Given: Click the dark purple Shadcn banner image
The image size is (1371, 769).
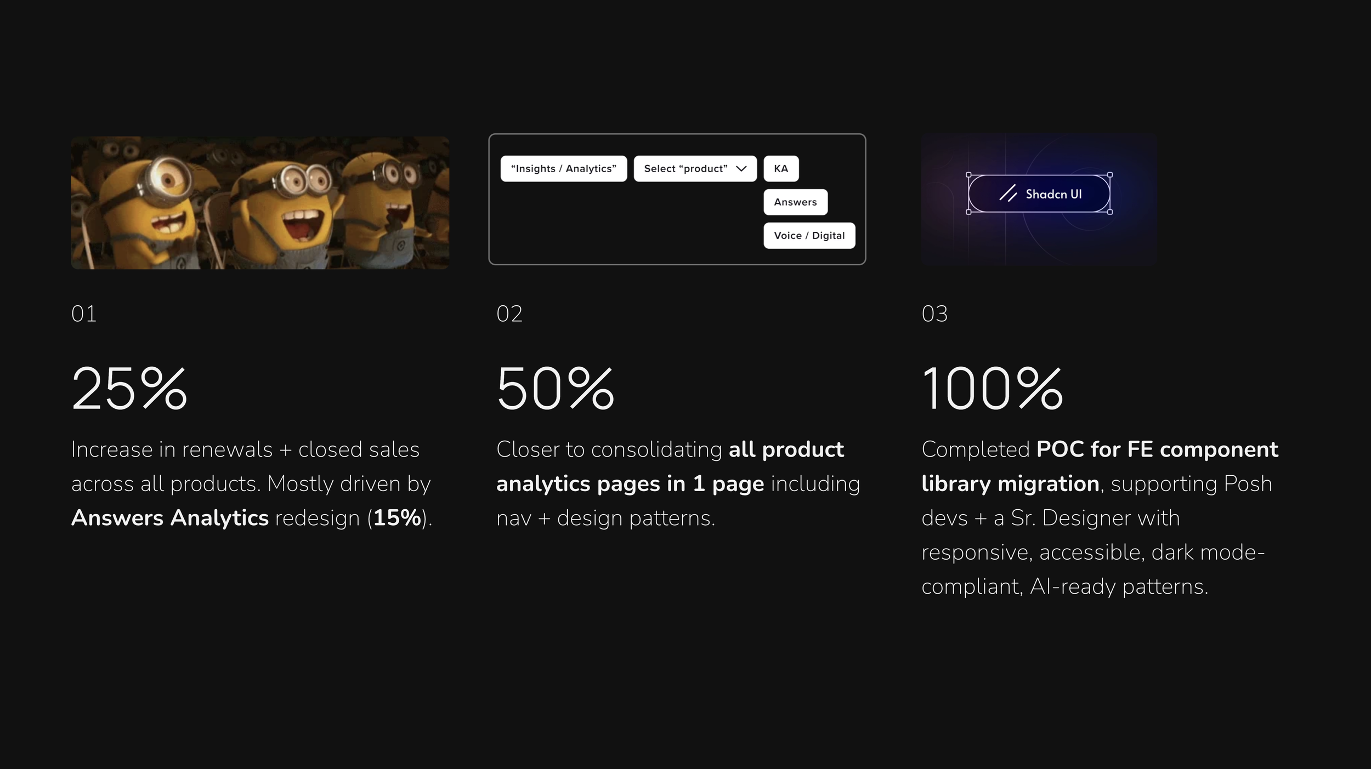Looking at the screenshot, I should [1039, 200].
